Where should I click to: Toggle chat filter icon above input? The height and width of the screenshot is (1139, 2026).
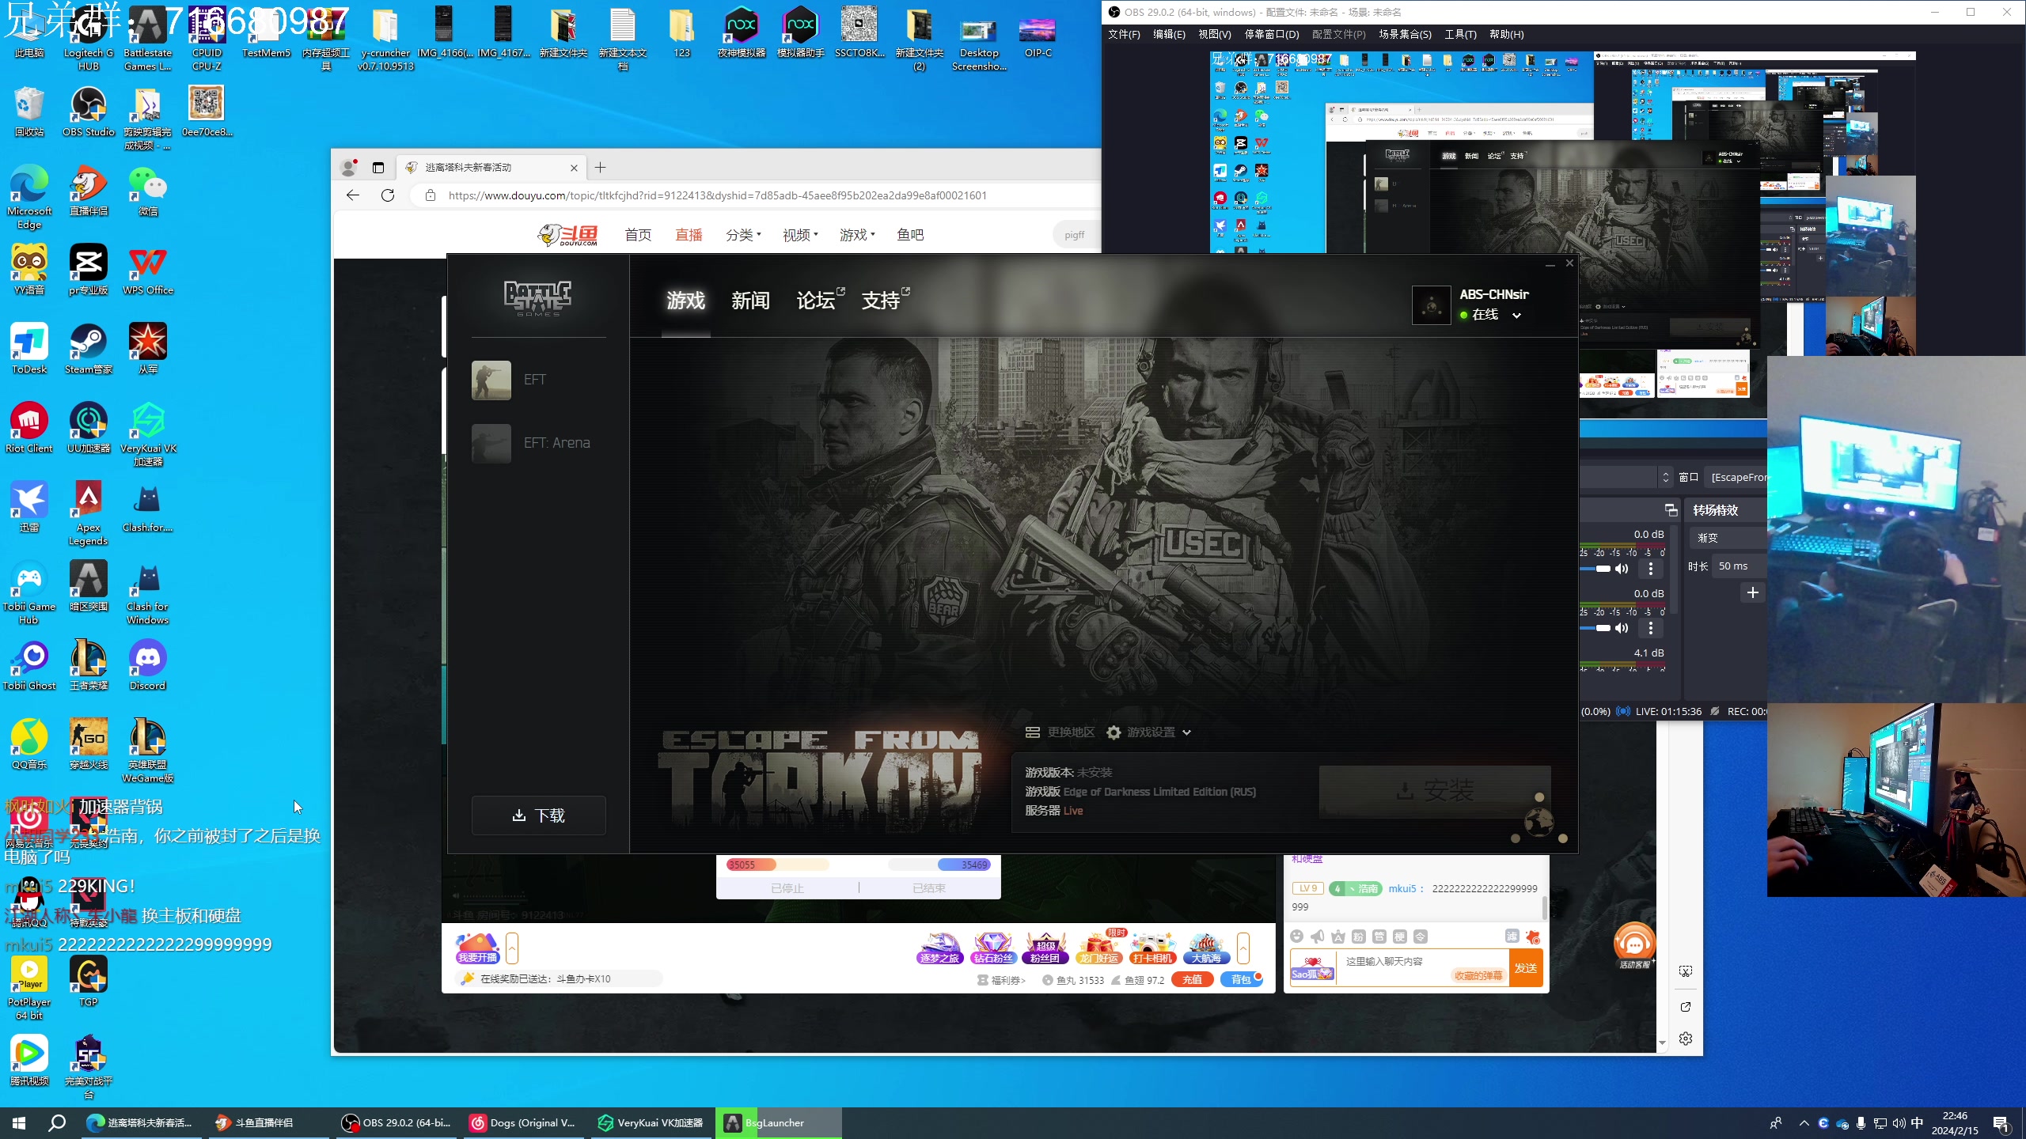[1512, 937]
